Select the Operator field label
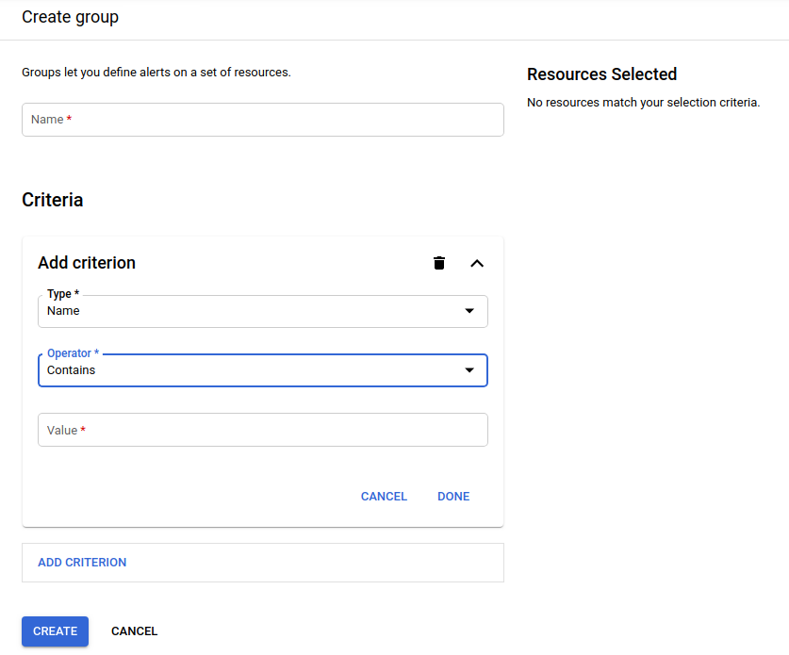Viewport: 789px width, 655px height. pyautogui.click(x=68, y=352)
